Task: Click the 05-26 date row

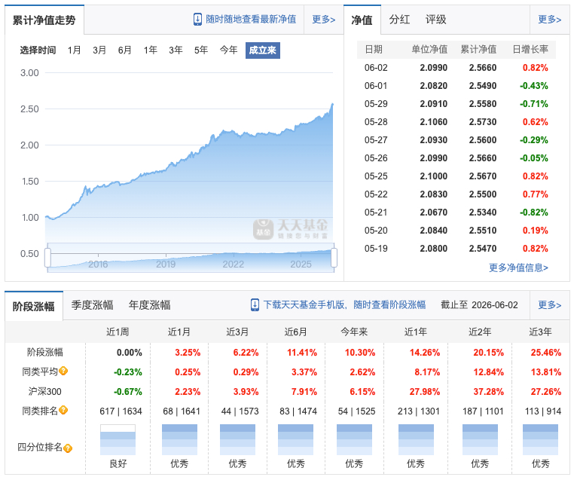Action: (456, 158)
